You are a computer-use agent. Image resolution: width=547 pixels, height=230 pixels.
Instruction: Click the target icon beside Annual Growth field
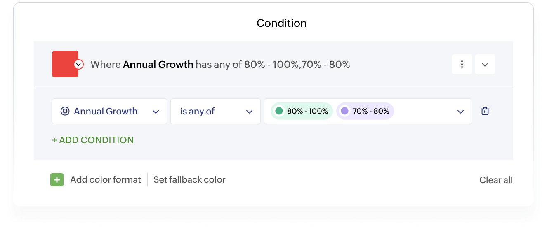point(65,111)
